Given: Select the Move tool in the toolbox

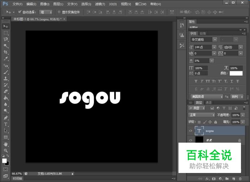Looking at the screenshot, I should click(6, 26).
